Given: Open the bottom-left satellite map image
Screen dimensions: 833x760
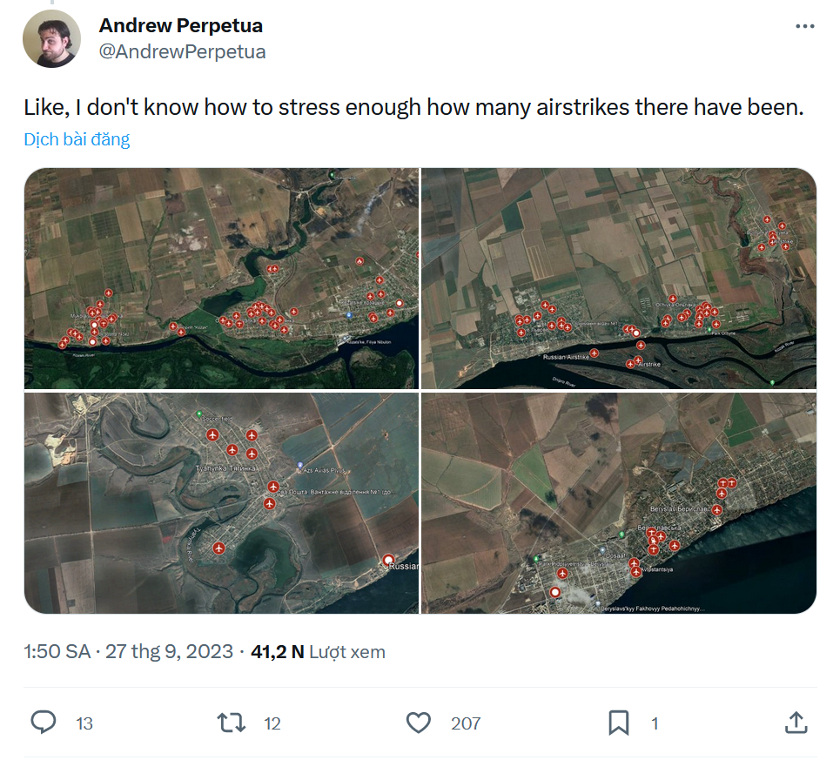Looking at the screenshot, I should (221, 503).
